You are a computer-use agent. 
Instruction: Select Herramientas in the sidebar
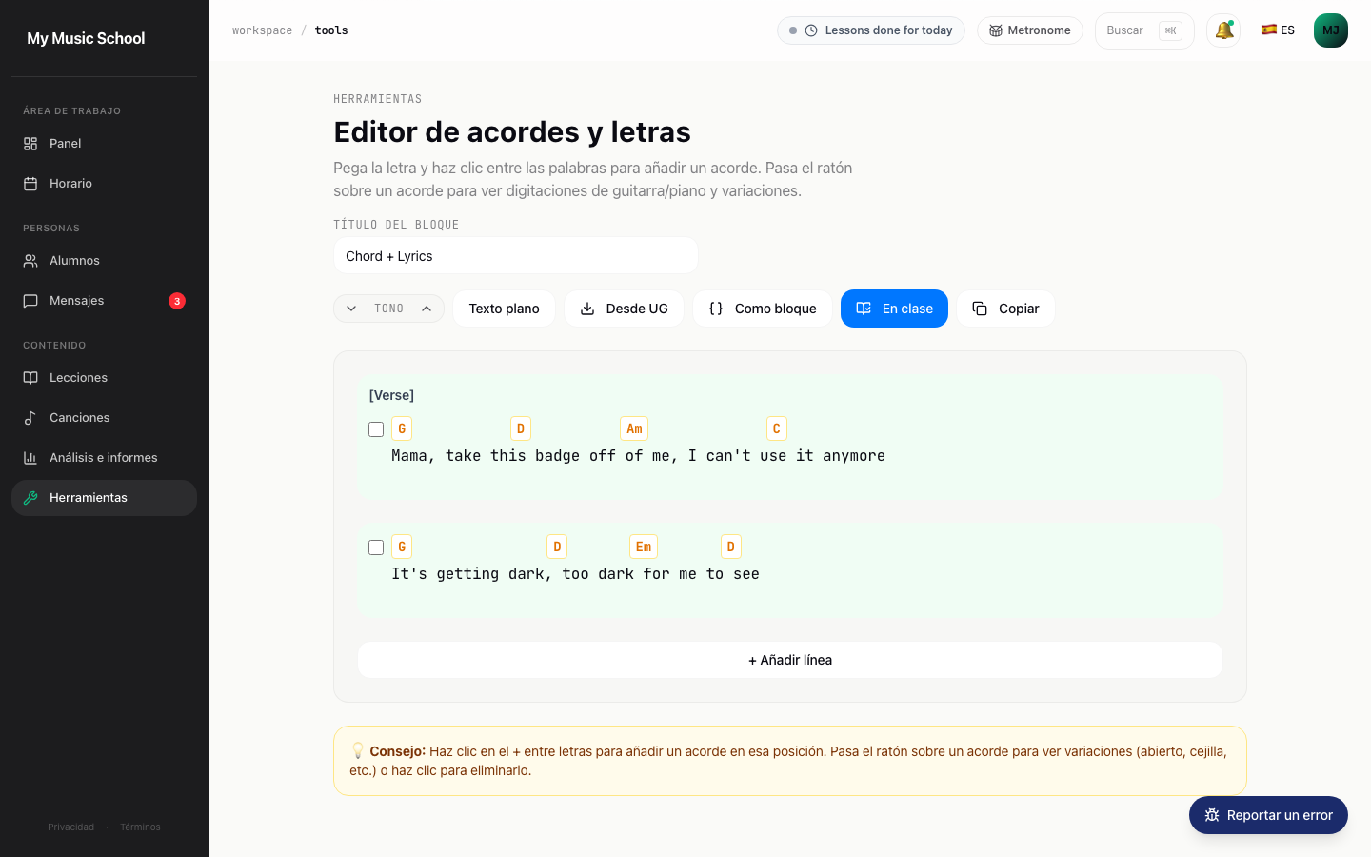[104, 498]
